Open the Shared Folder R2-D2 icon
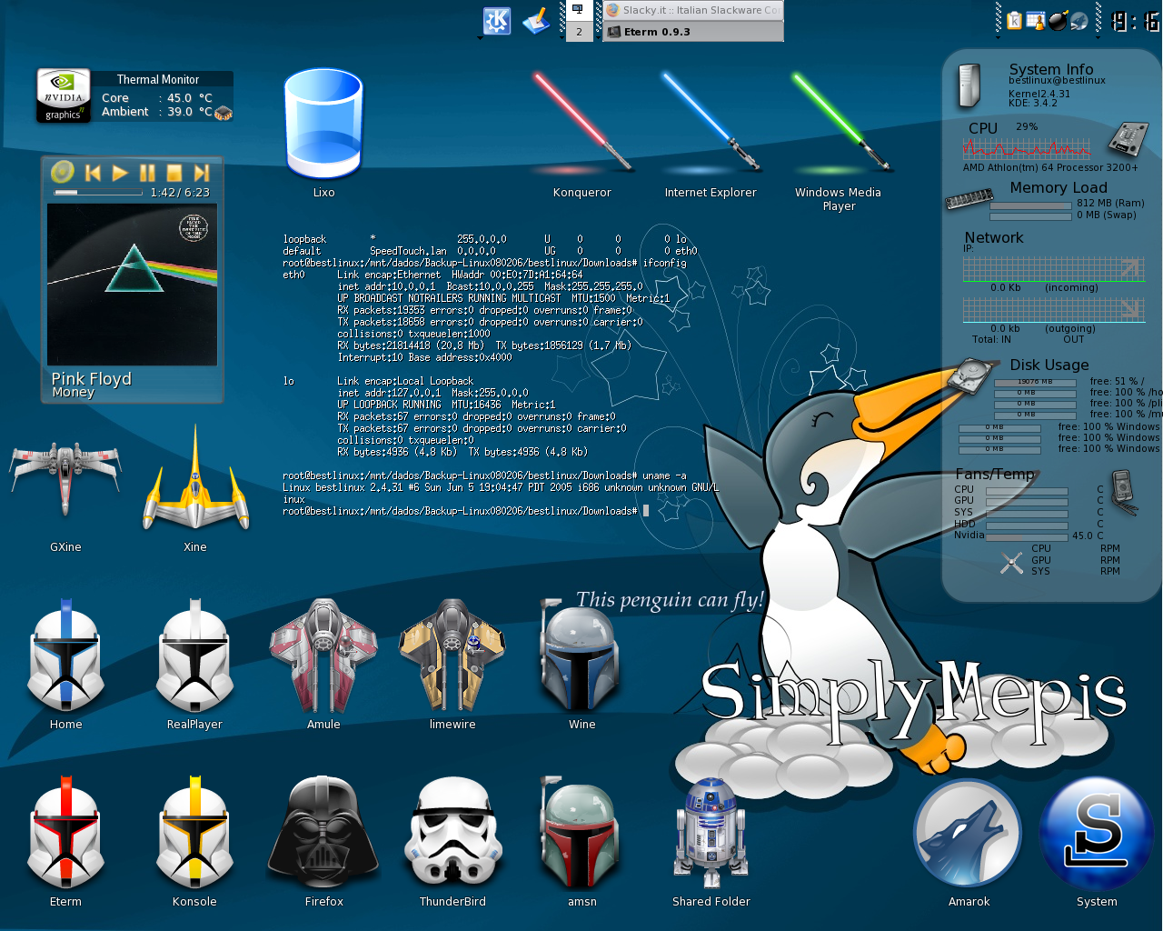1163x931 pixels. [x=711, y=832]
